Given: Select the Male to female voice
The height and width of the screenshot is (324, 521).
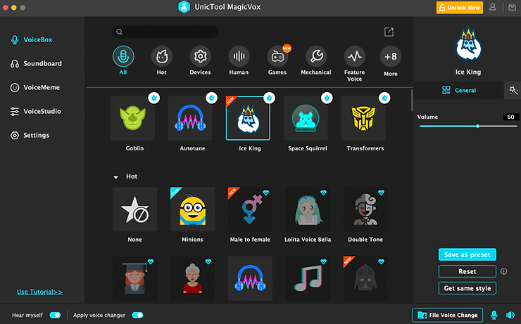Looking at the screenshot, I should (250, 209).
